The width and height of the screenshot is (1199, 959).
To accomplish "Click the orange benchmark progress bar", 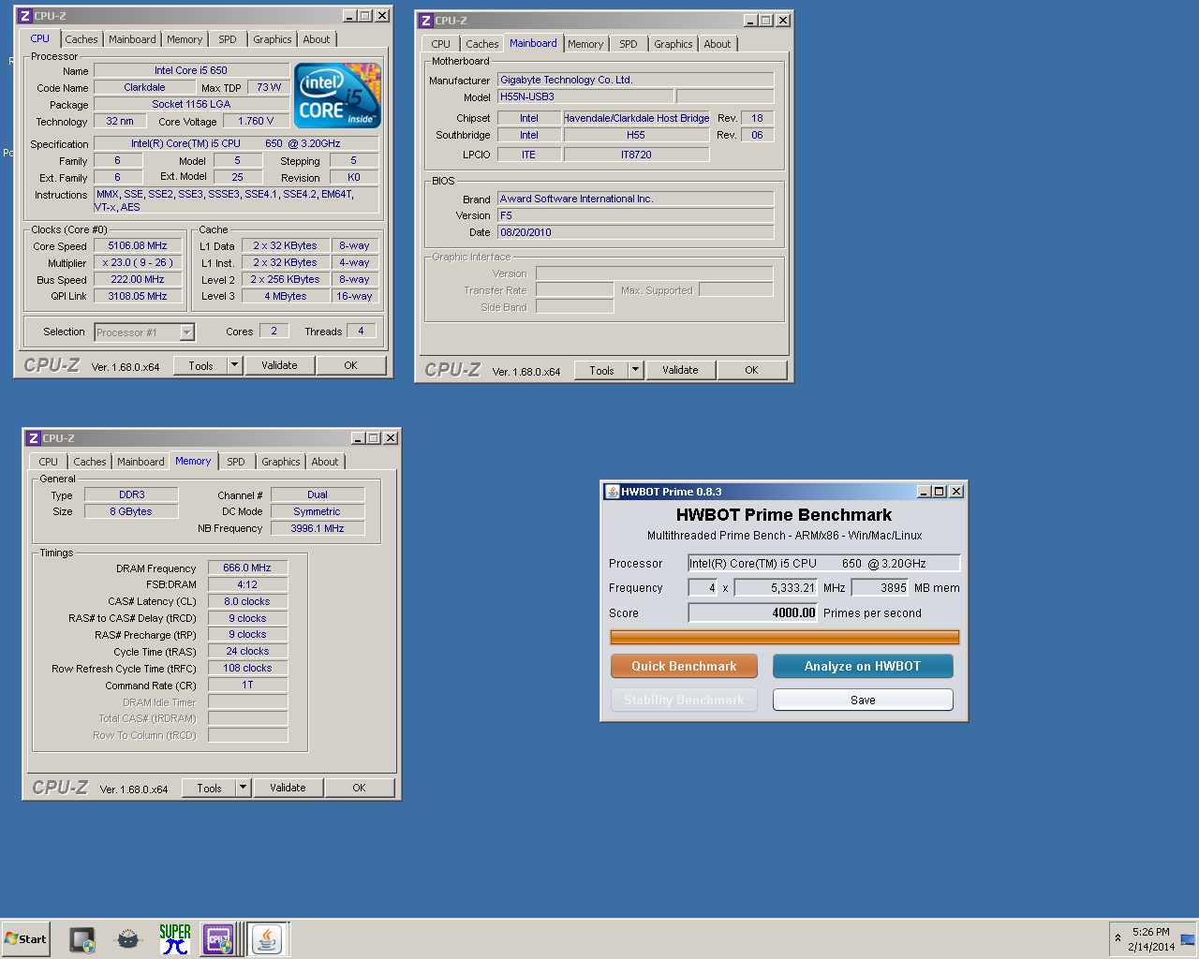I will click(785, 637).
